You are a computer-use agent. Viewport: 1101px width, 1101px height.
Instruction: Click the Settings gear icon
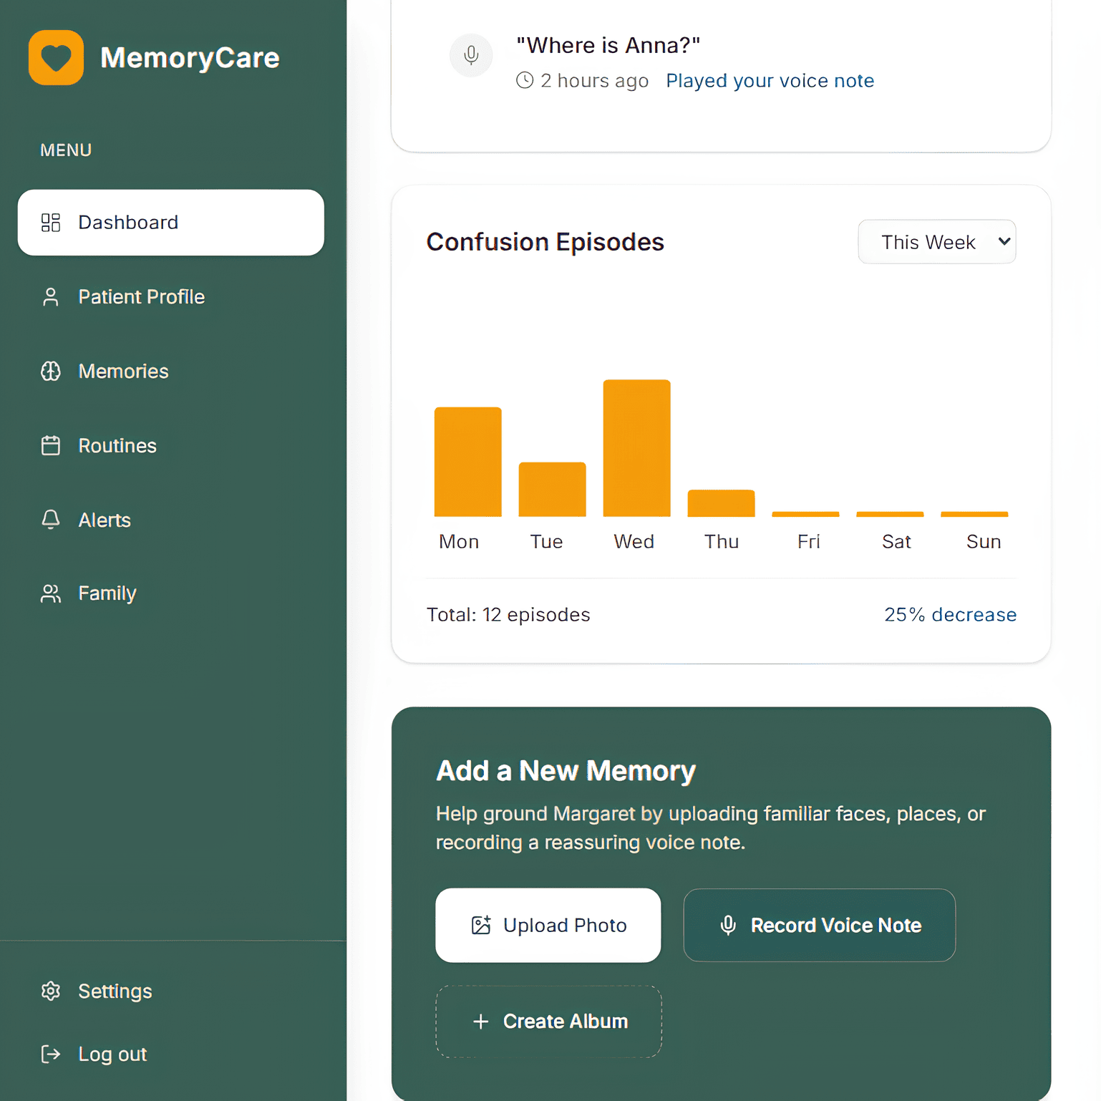click(51, 991)
